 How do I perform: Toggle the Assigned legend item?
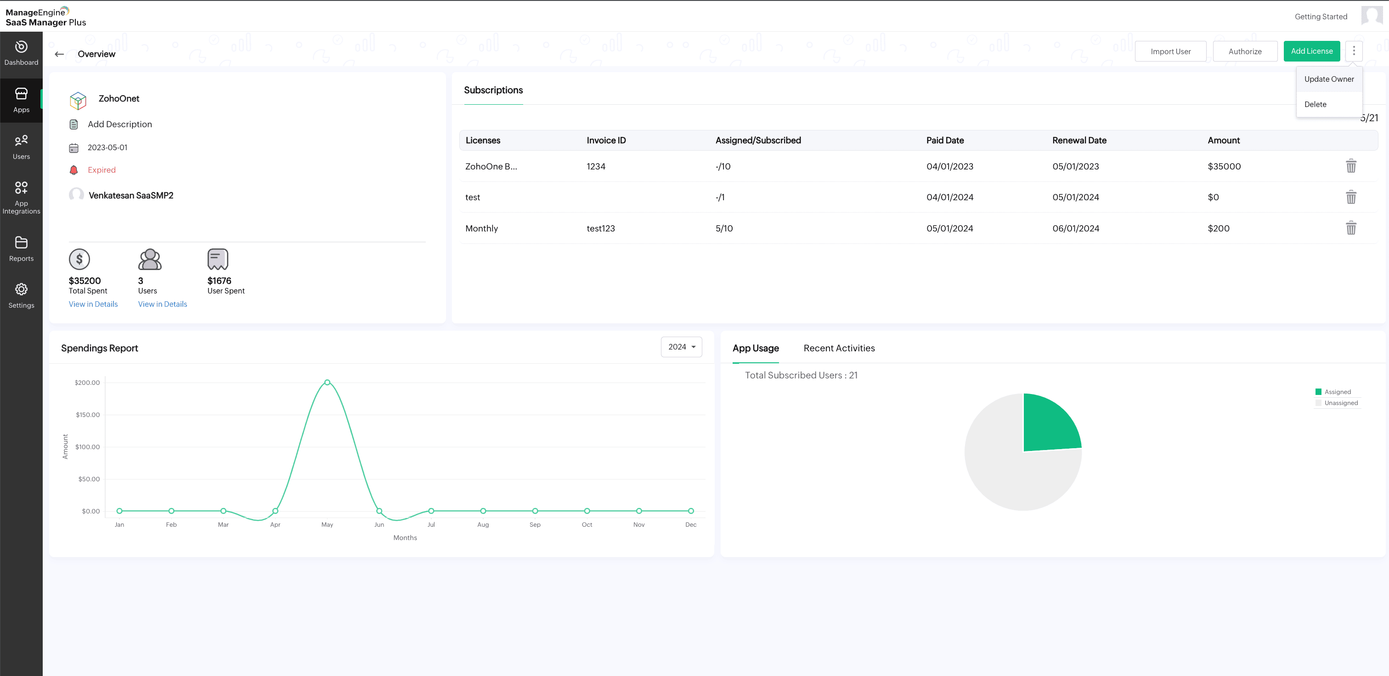tap(1337, 392)
